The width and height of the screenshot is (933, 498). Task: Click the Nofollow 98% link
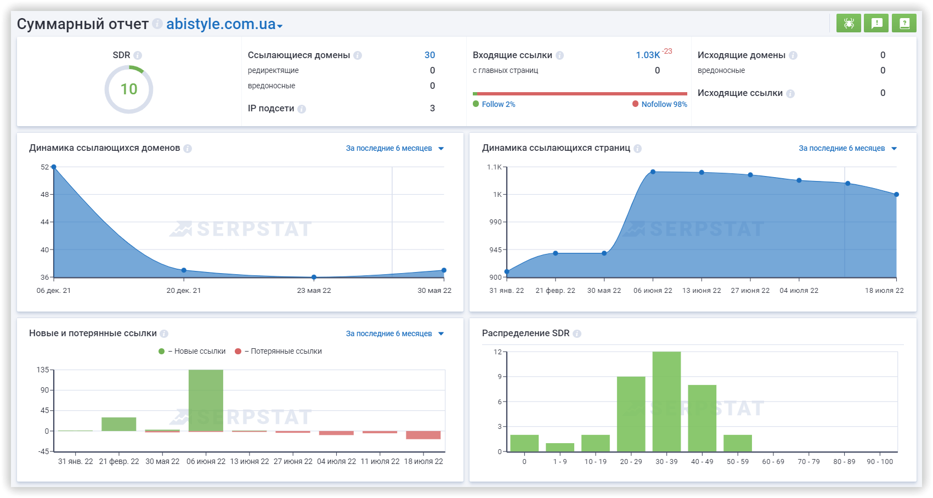[664, 104]
